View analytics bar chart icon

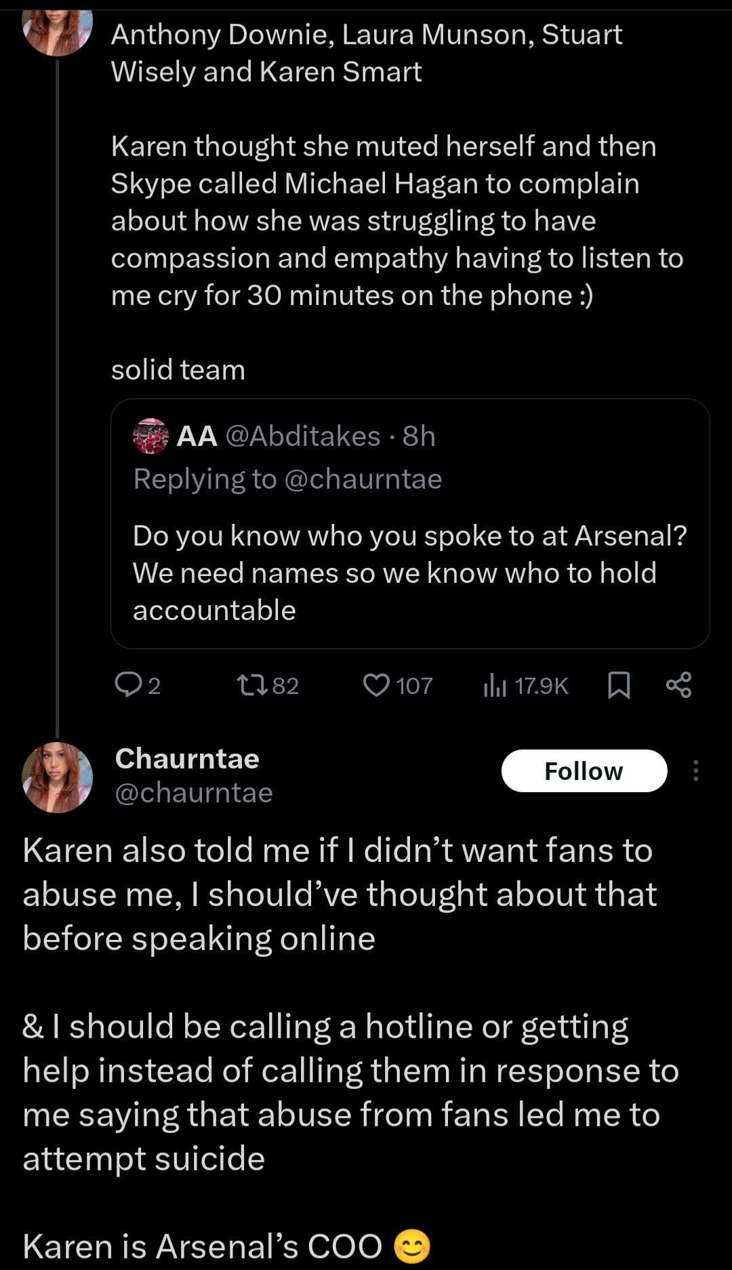tap(495, 686)
